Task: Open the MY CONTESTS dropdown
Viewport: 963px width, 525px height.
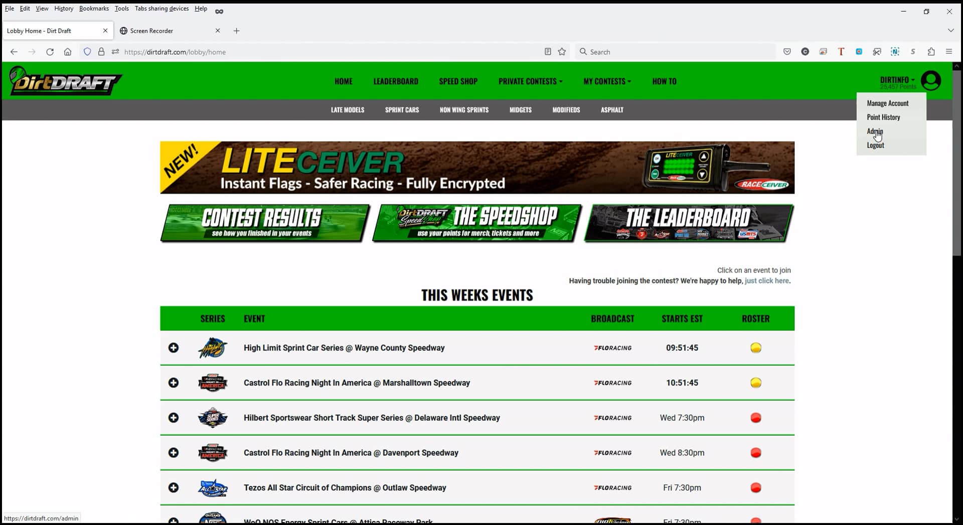Action: (607, 81)
